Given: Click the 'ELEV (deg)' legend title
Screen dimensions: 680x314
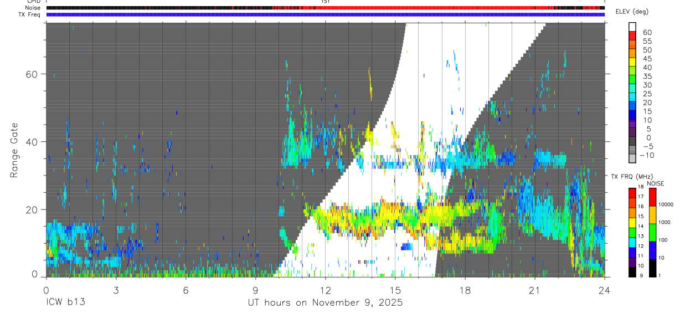Looking at the screenshot, I should 632,12.
